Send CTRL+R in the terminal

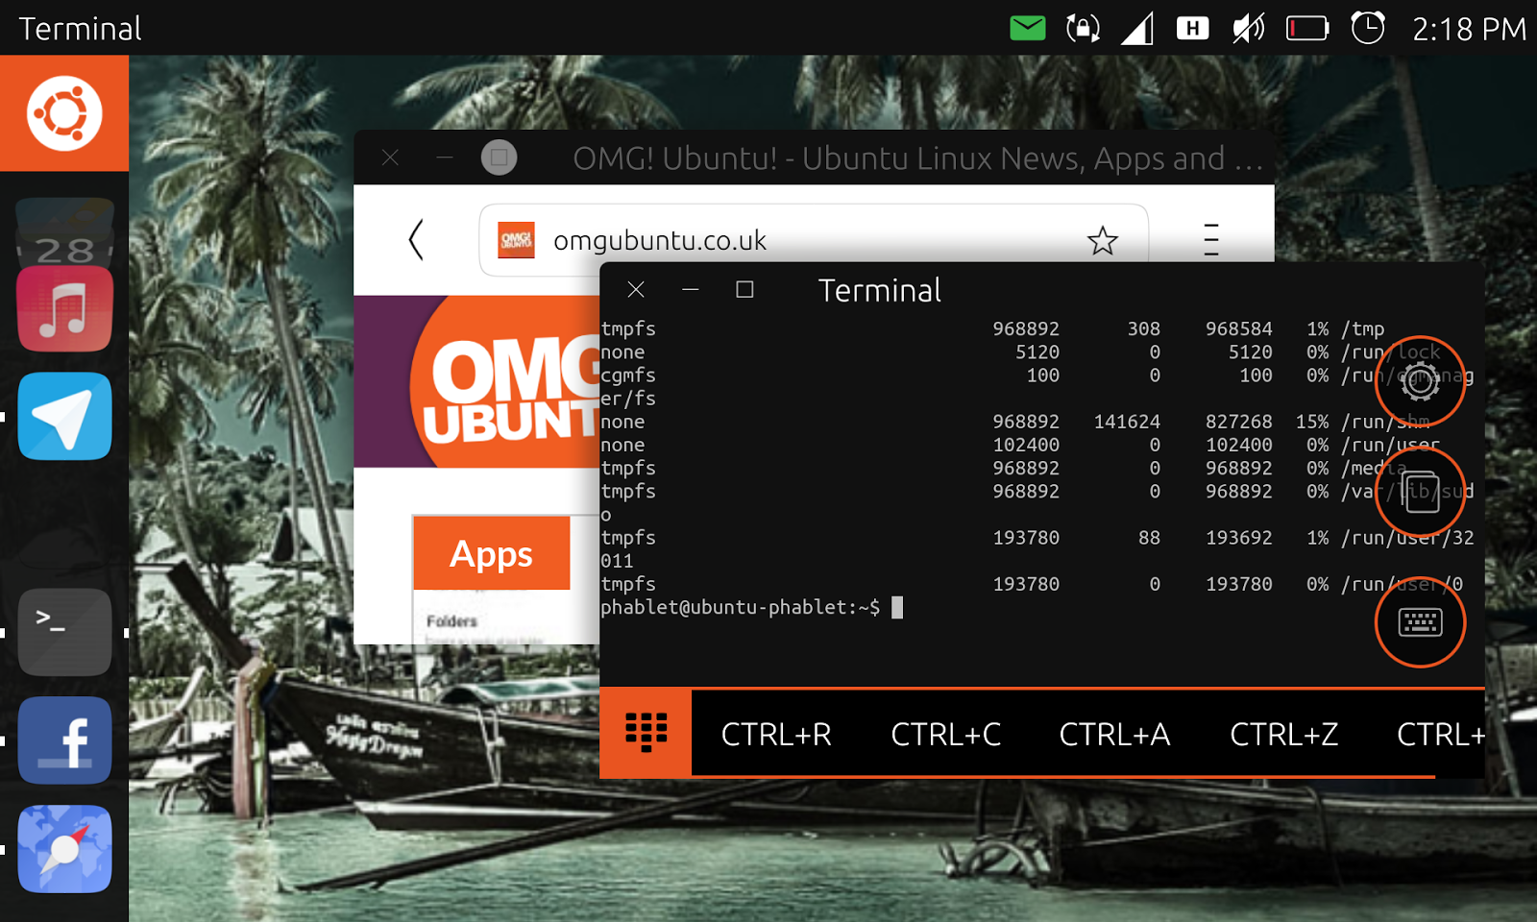pos(776,735)
